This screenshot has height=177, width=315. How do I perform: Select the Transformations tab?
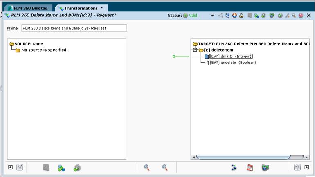tap(81, 8)
